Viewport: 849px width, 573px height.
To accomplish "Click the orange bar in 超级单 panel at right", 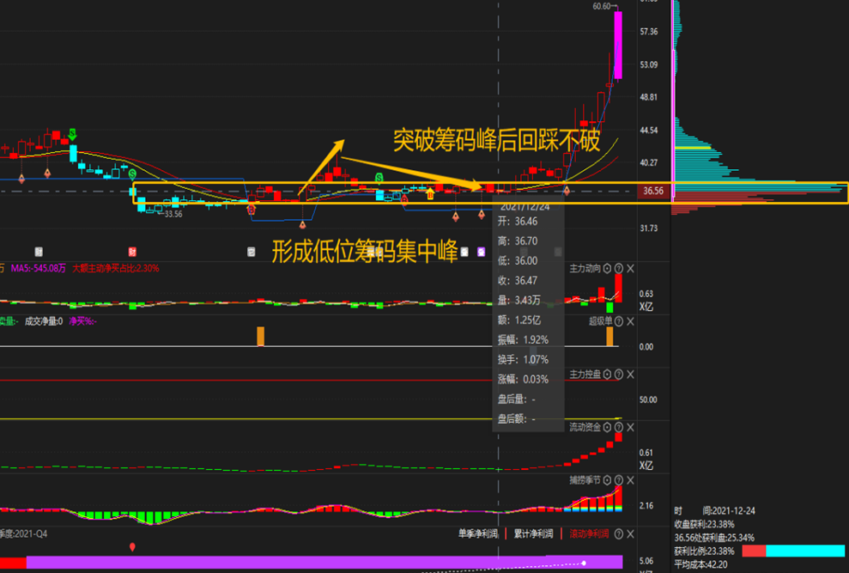I will click(609, 336).
